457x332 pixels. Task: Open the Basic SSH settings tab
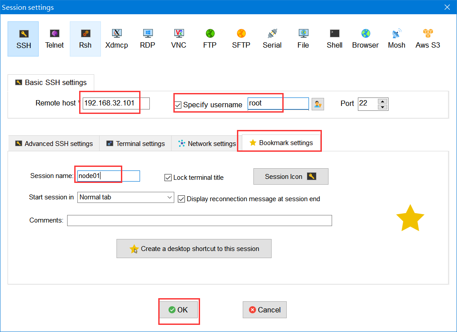51,83
